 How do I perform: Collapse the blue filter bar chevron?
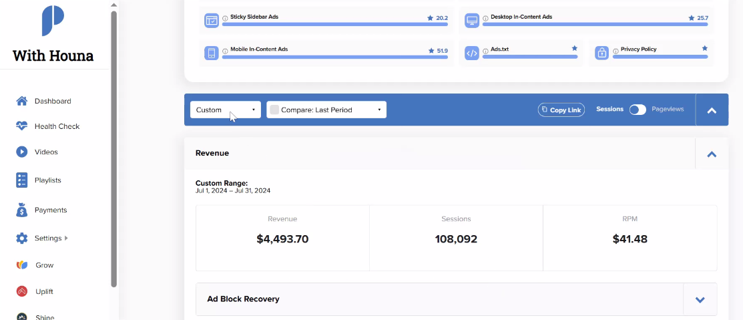click(712, 110)
